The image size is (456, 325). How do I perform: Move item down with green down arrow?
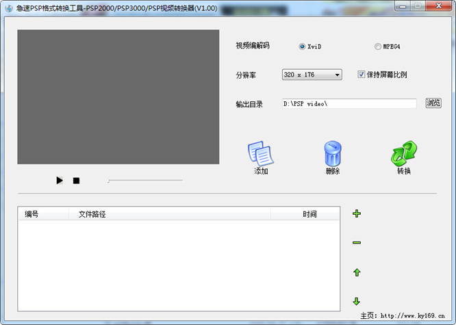[x=357, y=301]
